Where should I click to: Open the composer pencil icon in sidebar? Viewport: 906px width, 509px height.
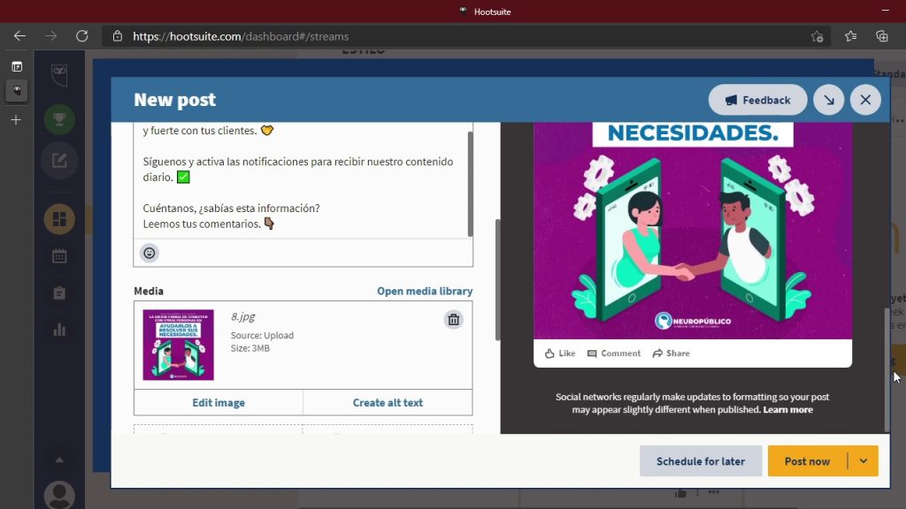tap(58, 161)
